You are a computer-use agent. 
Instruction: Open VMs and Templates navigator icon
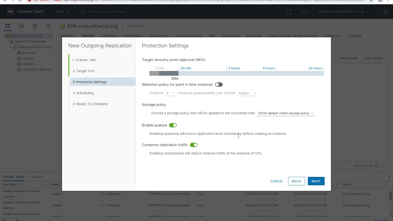click(x=21, y=26)
